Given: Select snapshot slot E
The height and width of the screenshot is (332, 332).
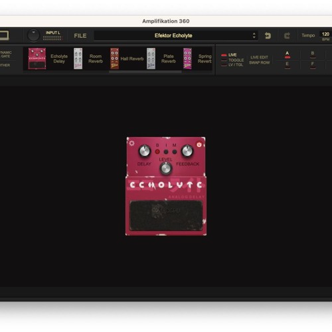Looking at the screenshot, I should point(288,65).
